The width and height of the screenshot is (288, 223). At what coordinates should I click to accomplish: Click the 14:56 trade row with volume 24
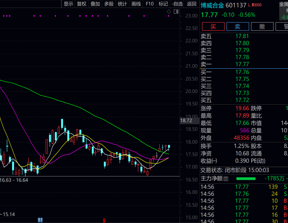click(x=244, y=194)
